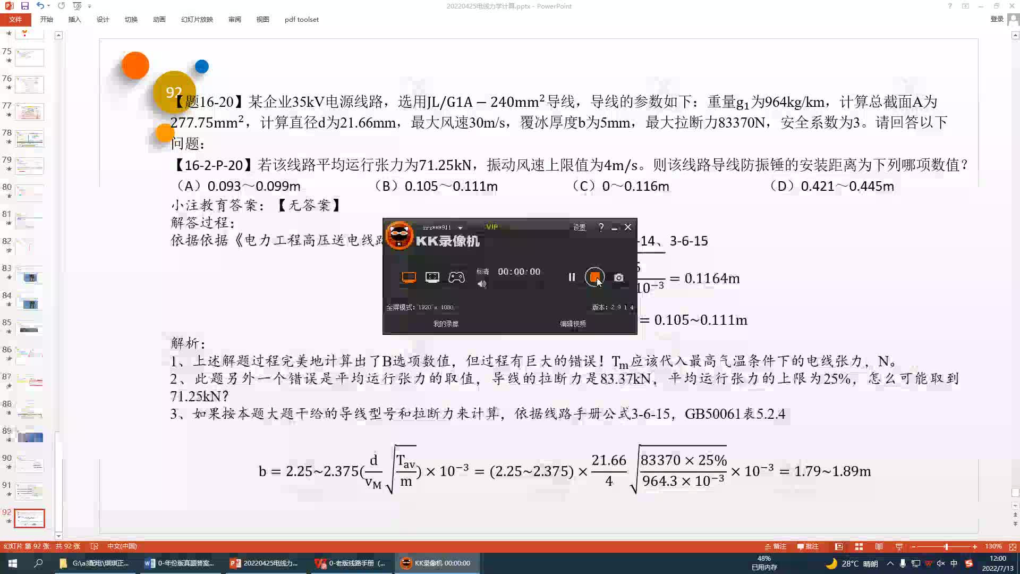Show hidden system tray icons
The image size is (1020, 574).
890,563
